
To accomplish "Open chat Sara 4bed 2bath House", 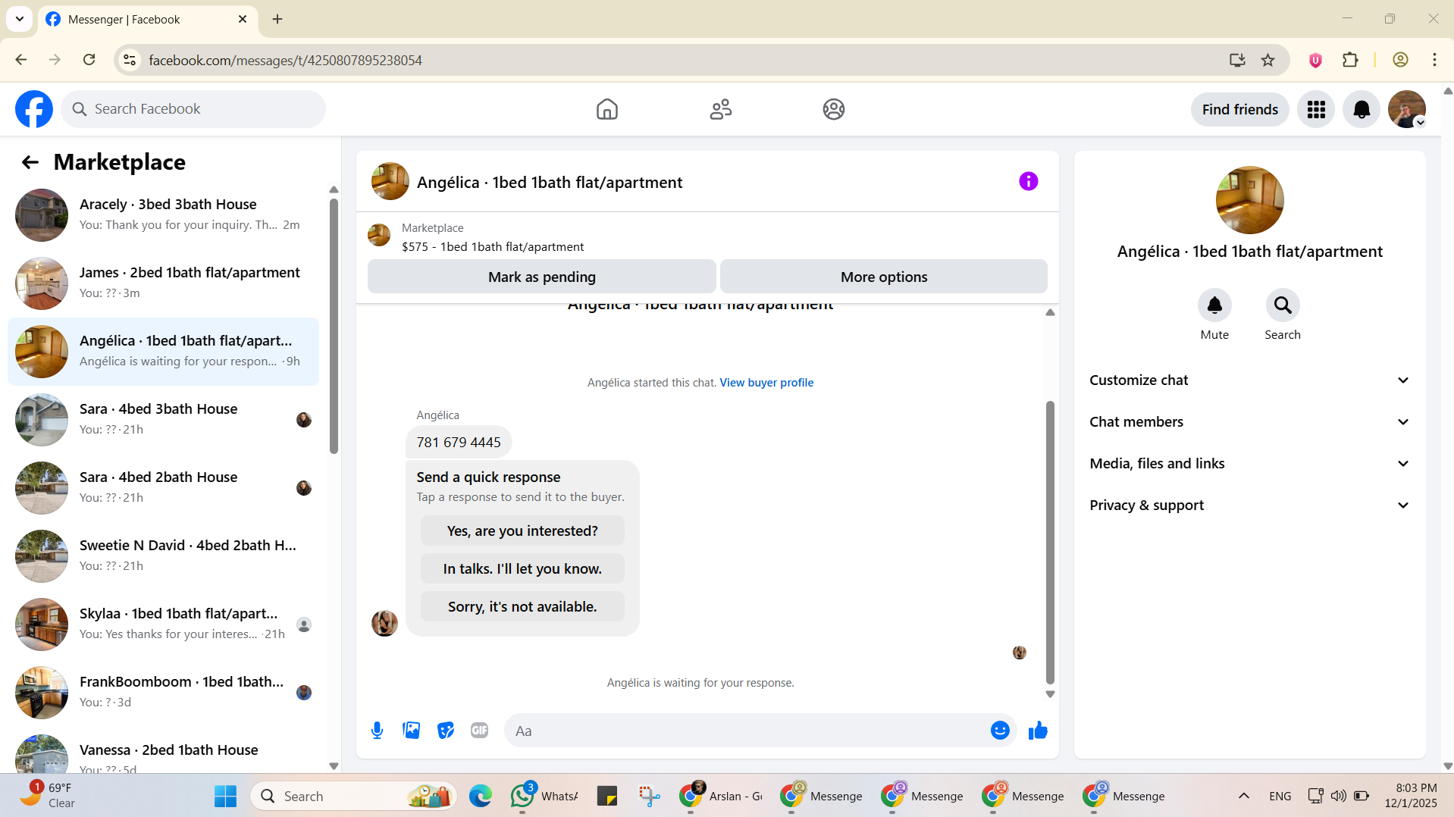I will [x=163, y=488].
